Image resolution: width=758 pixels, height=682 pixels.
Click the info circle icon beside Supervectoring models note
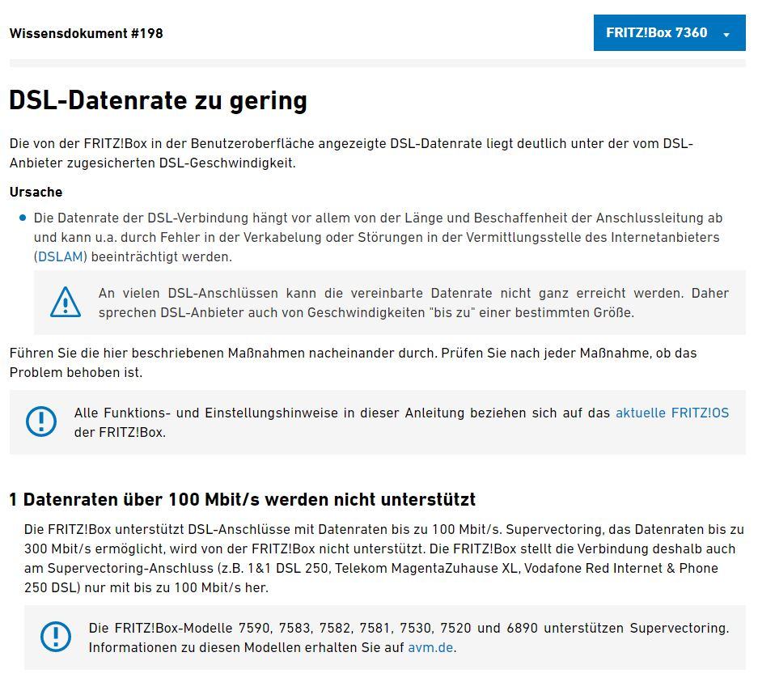pyautogui.click(x=56, y=637)
